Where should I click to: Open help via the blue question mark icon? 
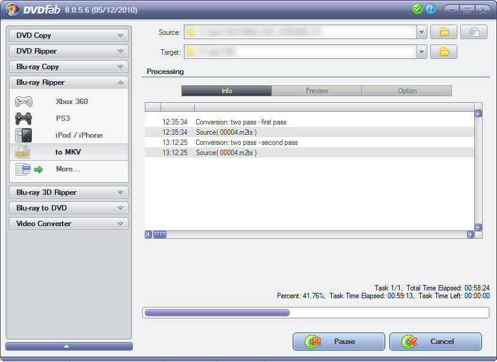(x=430, y=9)
